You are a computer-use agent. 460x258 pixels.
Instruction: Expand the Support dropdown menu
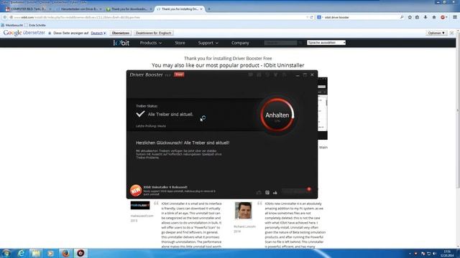(x=208, y=43)
